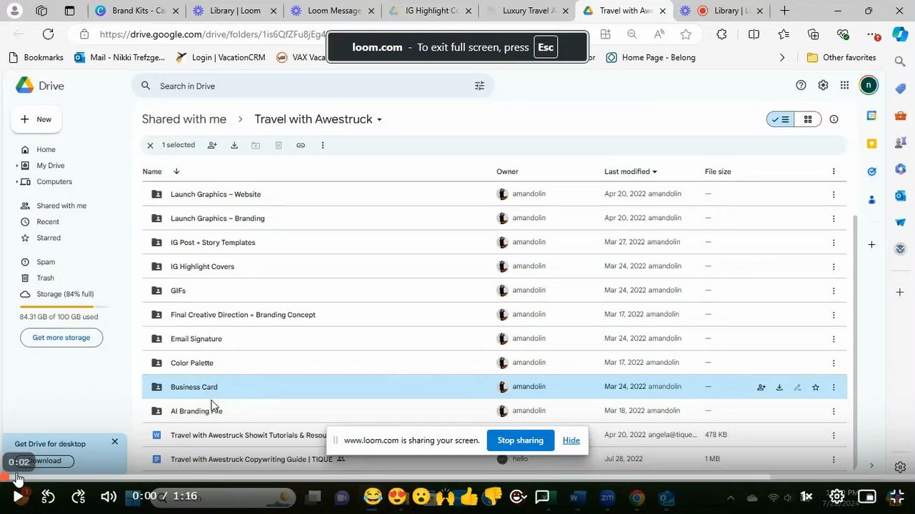Rewind video five seconds

pos(48,497)
